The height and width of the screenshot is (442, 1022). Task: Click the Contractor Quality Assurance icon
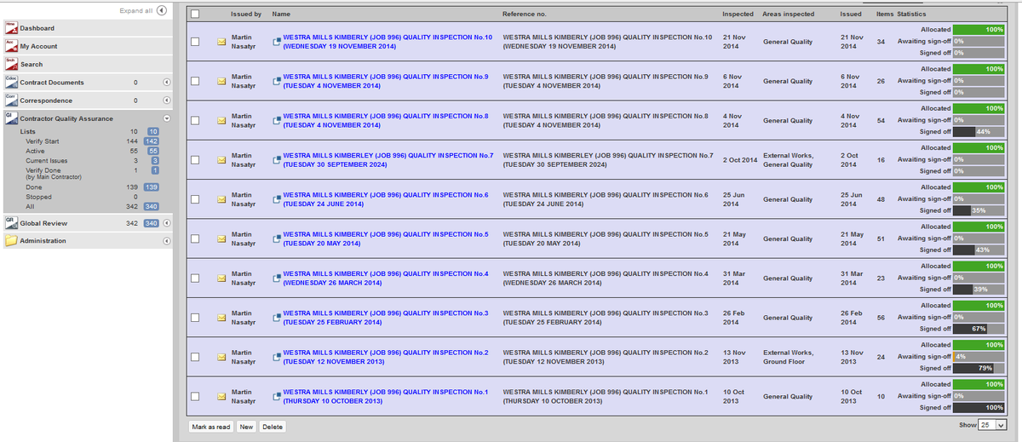point(10,118)
